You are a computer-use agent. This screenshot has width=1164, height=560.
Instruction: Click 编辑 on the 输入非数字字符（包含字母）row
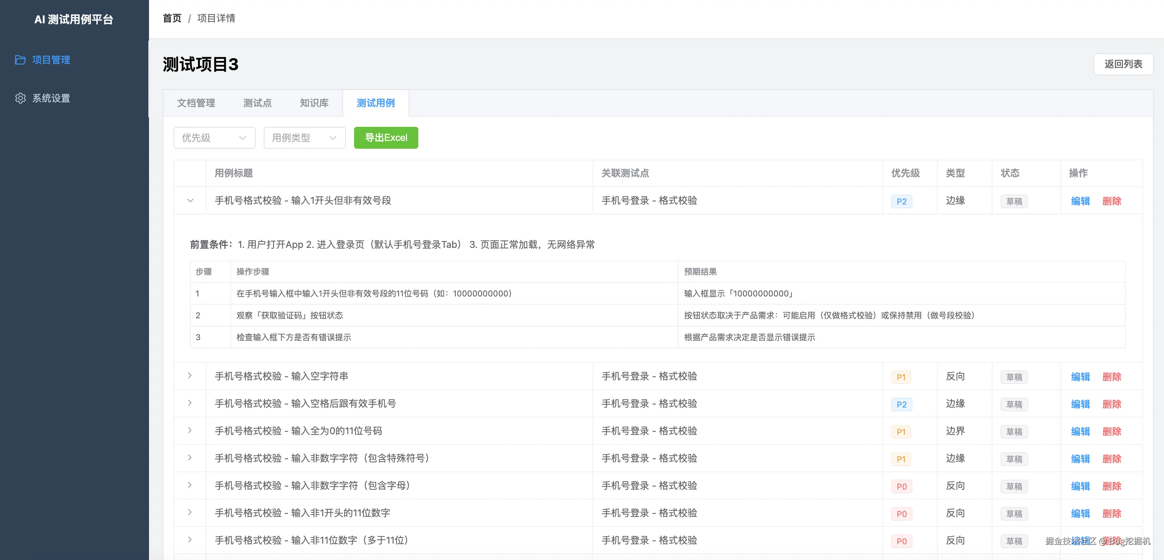[1080, 486]
